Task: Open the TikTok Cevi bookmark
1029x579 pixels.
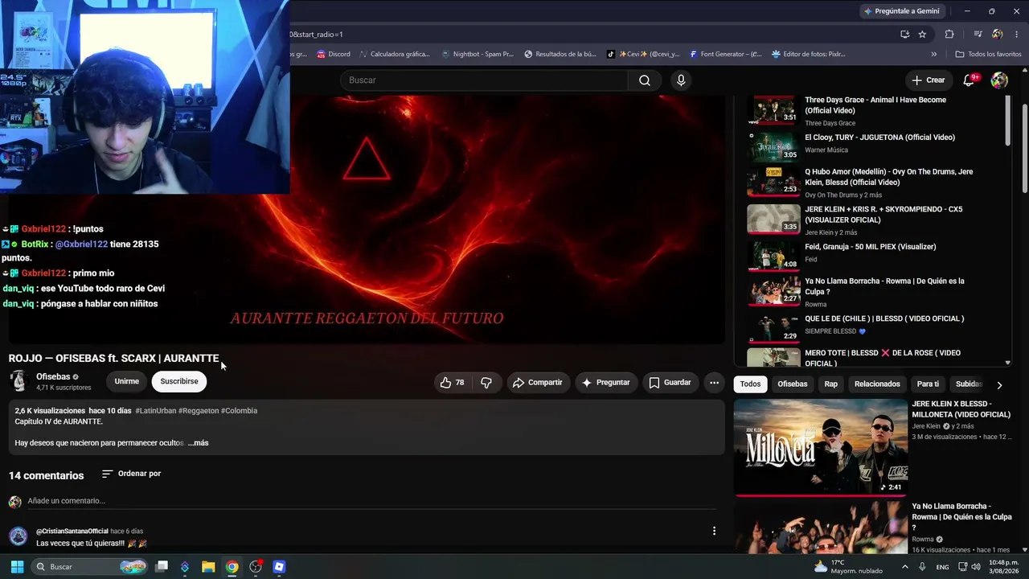Action: tap(643, 55)
